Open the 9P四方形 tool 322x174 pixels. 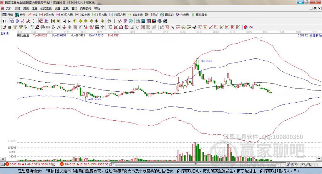pos(65,15)
